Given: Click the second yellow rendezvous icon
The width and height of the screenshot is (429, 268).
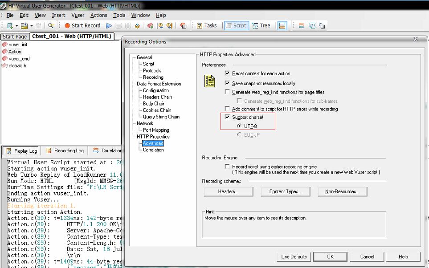Looking at the screenshot, I should pos(169,26).
